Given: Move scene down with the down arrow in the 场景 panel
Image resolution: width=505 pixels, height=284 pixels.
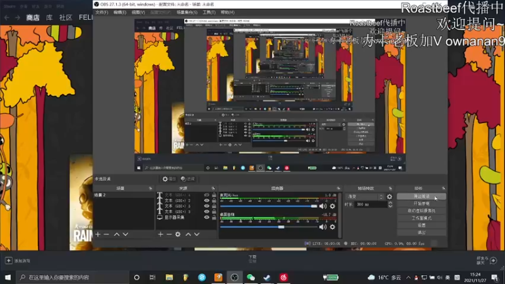Looking at the screenshot, I should pyautogui.click(x=125, y=234).
